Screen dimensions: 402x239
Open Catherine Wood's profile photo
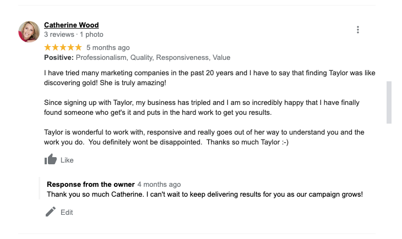[29, 32]
